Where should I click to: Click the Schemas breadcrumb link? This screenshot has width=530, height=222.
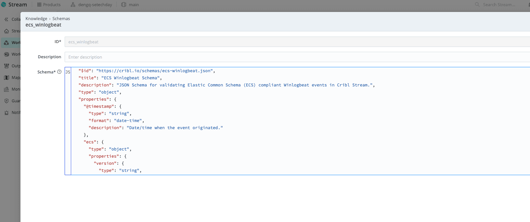coord(61,18)
